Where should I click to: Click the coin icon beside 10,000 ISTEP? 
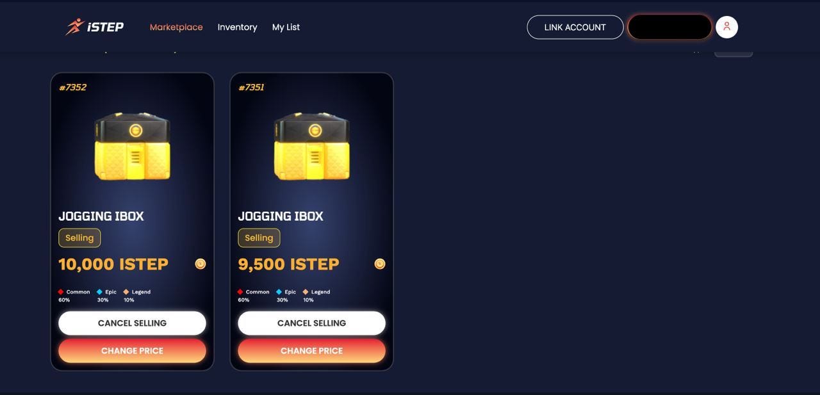[201, 264]
